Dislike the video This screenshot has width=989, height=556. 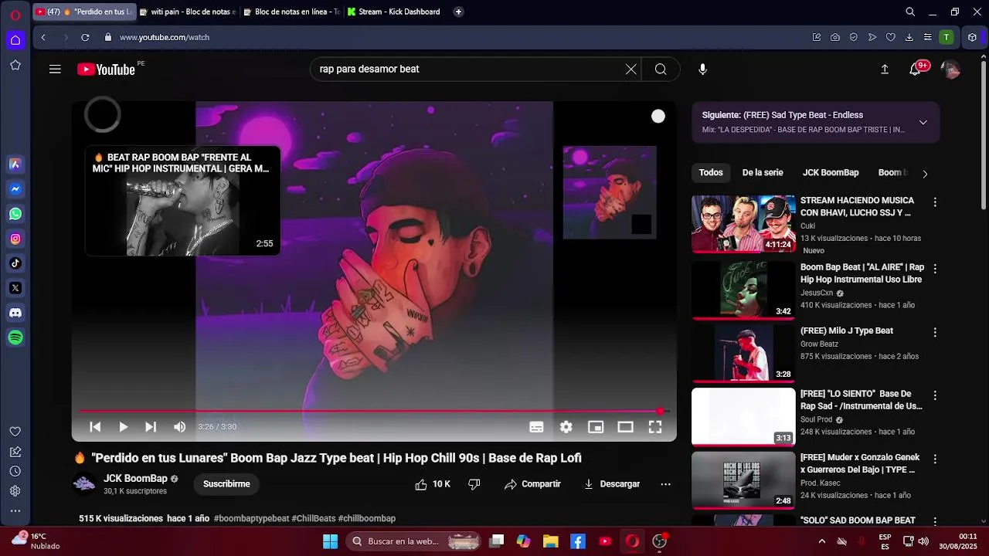click(x=474, y=484)
